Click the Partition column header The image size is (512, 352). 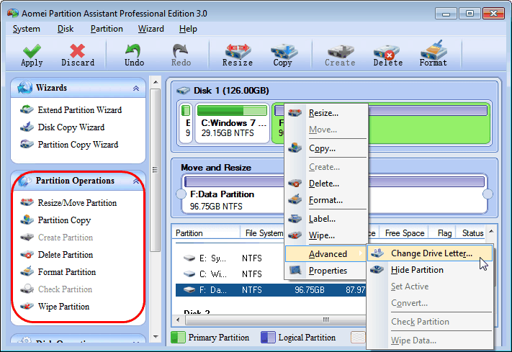(x=207, y=233)
